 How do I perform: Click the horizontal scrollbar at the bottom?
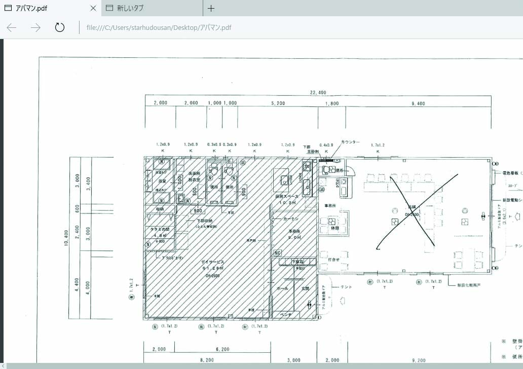(265, 366)
